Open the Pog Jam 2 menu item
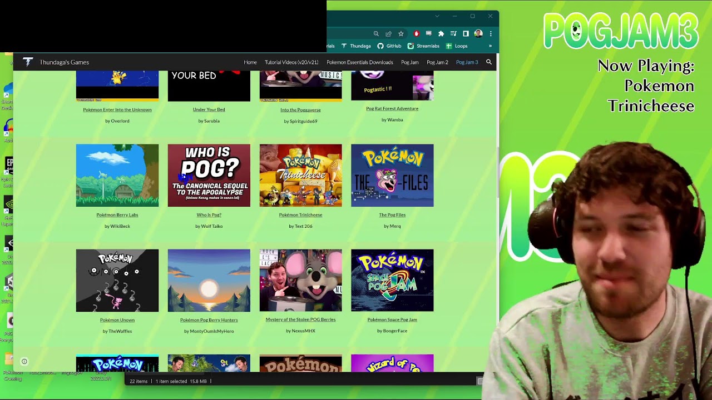Image resolution: width=712 pixels, height=400 pixels. click(x=437, y=62)
